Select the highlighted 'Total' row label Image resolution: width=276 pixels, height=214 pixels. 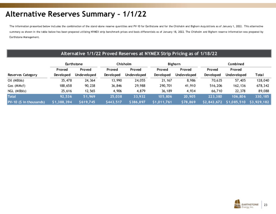click(x=12, y=97)
